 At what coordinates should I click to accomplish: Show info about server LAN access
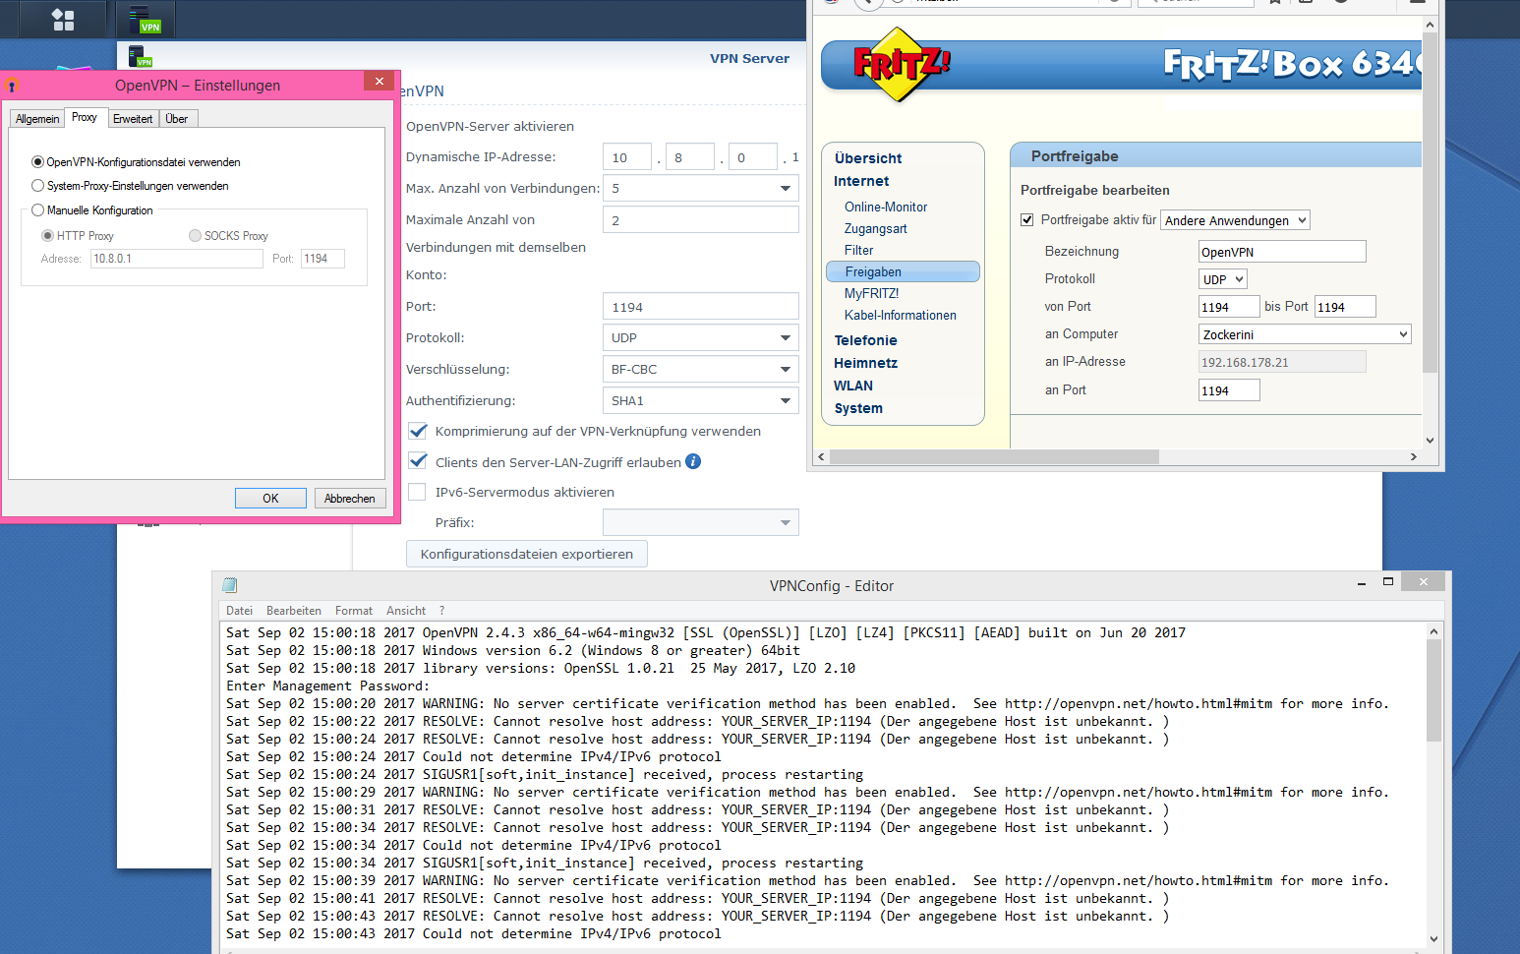point(693,461)
